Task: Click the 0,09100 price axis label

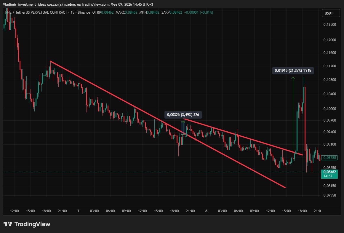Action: point(329,144)
